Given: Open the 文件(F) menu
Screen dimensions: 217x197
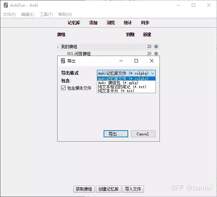Looking at the screenshot, I should click(9, 15).
